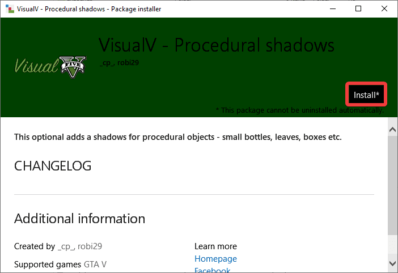Click the VisualV logo image

click(x=50, y=67)
